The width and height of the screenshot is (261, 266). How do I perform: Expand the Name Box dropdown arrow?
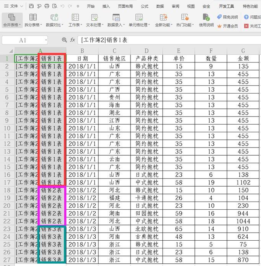[46, 40]
